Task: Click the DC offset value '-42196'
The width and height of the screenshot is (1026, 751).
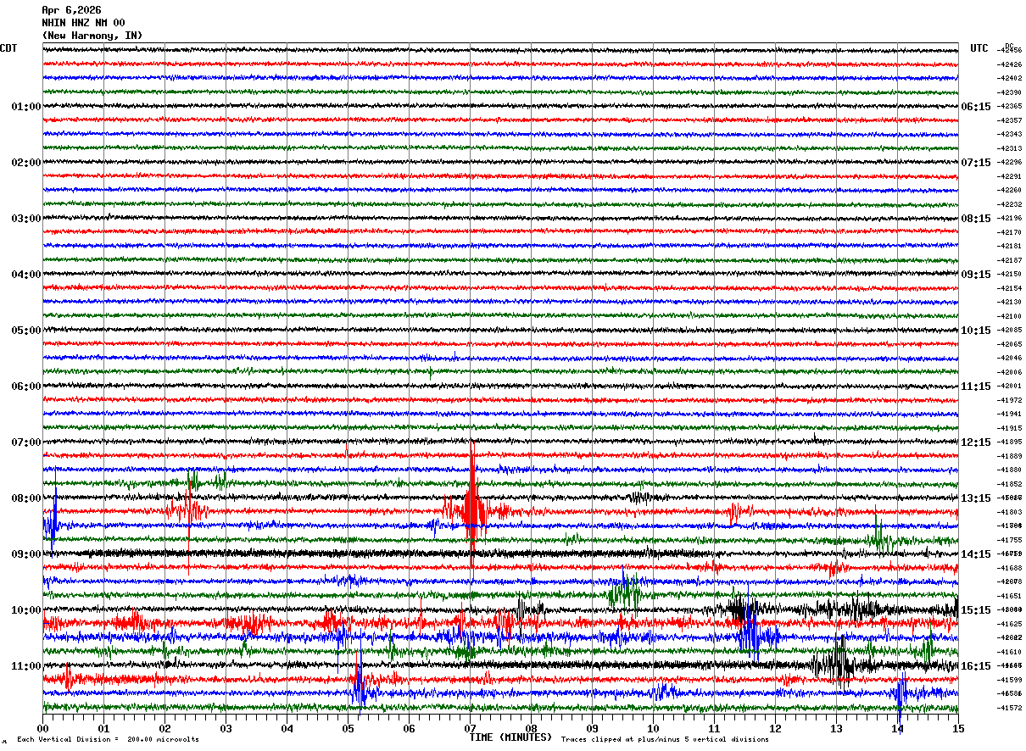Action: point(1010,219)
